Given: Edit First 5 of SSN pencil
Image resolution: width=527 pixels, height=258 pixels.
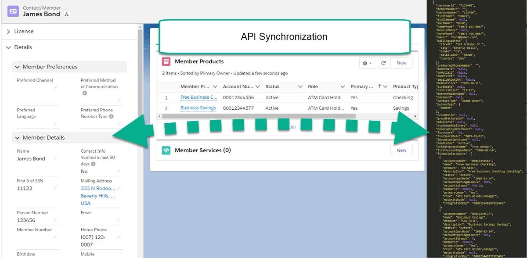Looking at the screenshot, I should pyautogui.click(x=55, y=188).
